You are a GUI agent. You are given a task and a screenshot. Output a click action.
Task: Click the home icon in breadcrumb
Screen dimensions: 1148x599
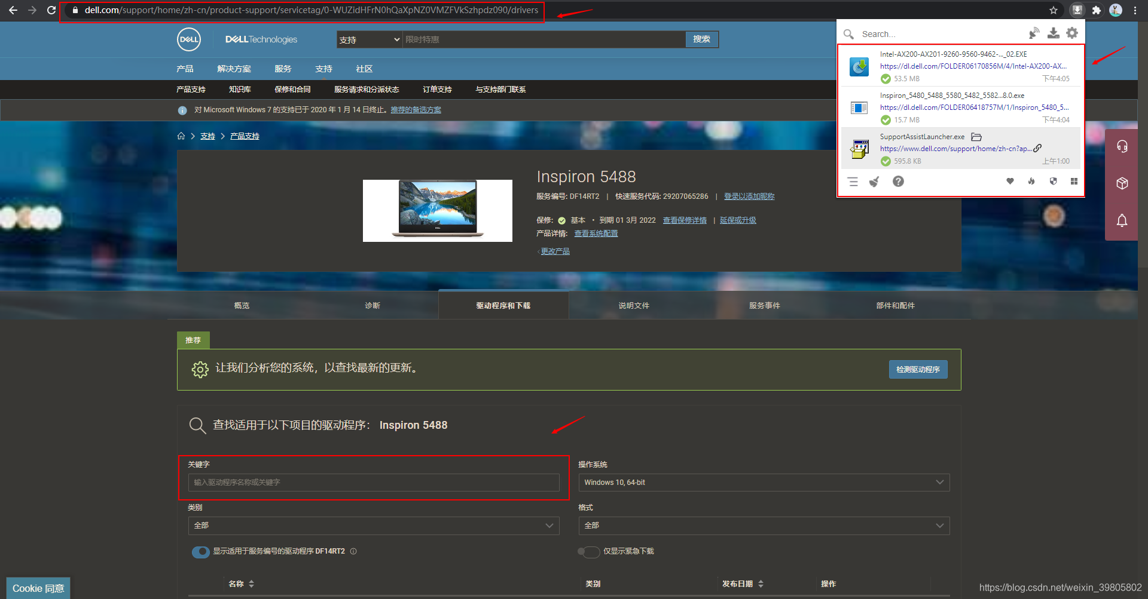point(181,136)
